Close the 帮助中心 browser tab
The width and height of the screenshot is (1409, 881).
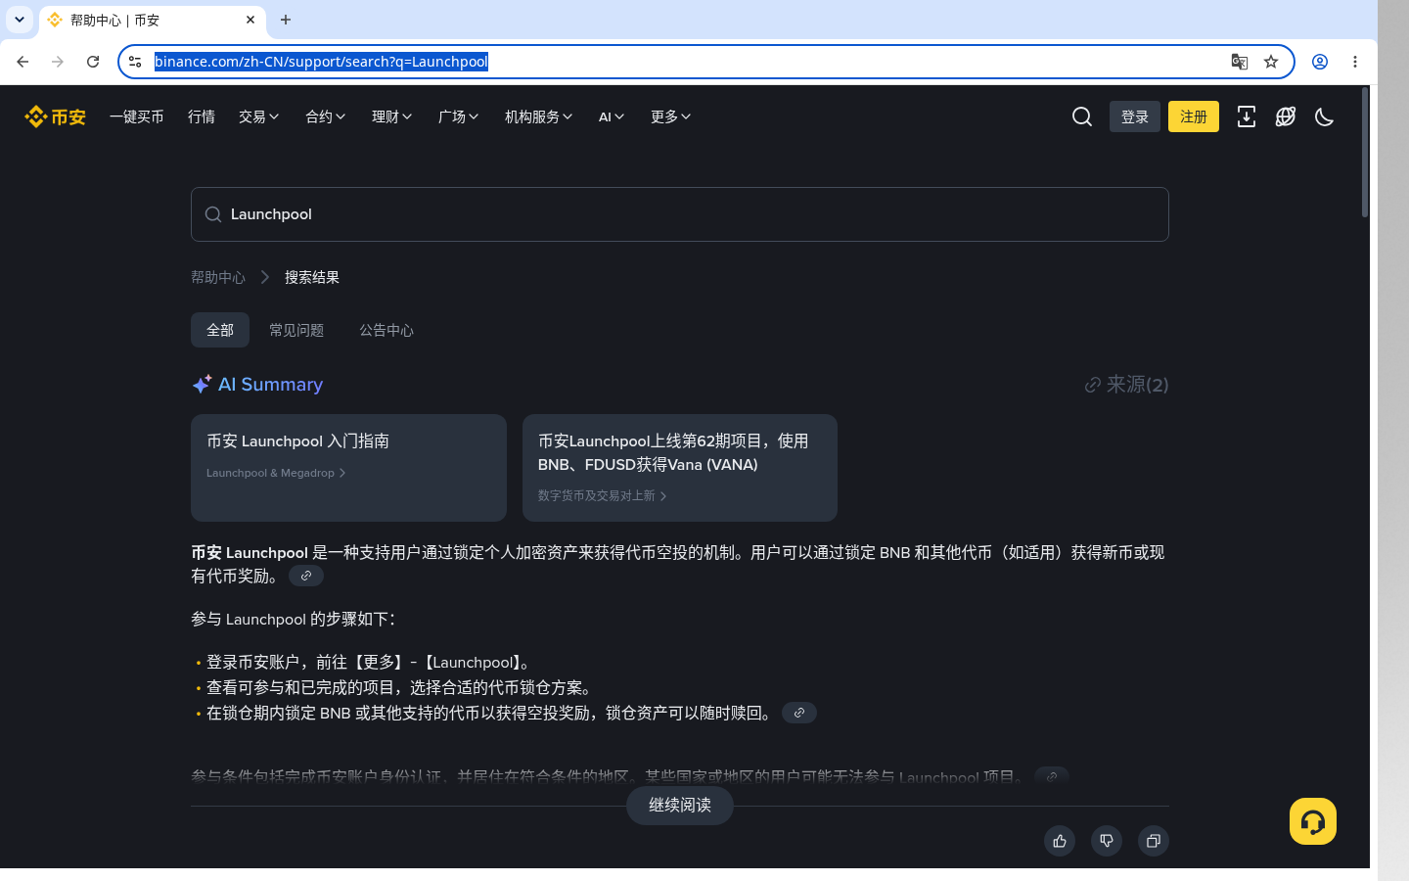click(250, 20)
